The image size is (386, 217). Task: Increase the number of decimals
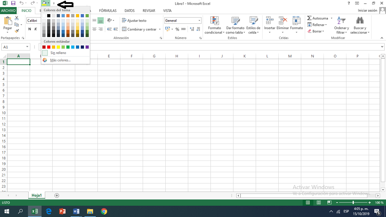tap(192, 29)
